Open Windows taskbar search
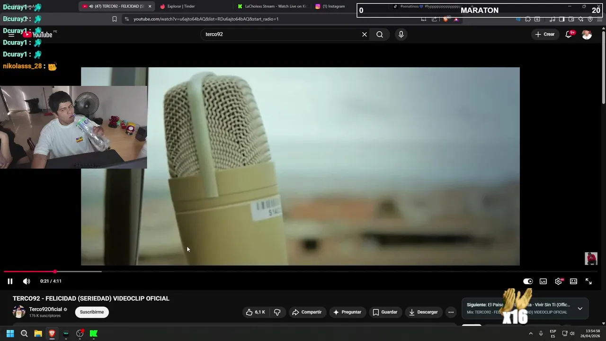The image size is (606, 341). [24, 333]
